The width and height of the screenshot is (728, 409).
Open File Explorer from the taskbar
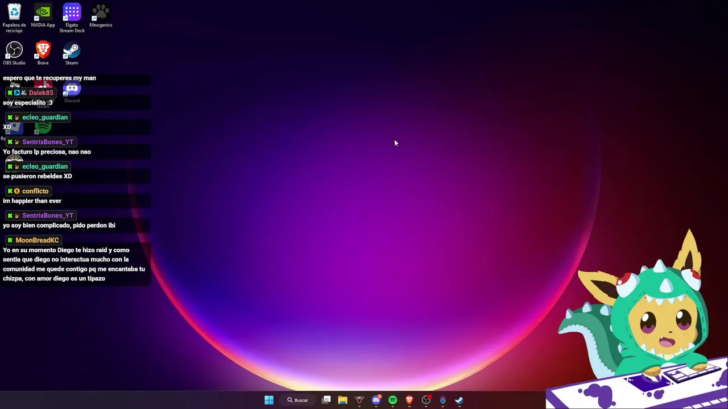click(x=342, y=400)
